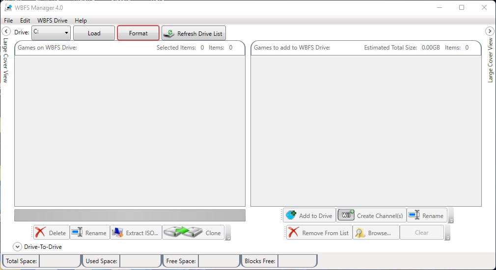496x270 pixels.
Task: Click Rename under Games on WBFS Drive
Action: pos(89,233)
